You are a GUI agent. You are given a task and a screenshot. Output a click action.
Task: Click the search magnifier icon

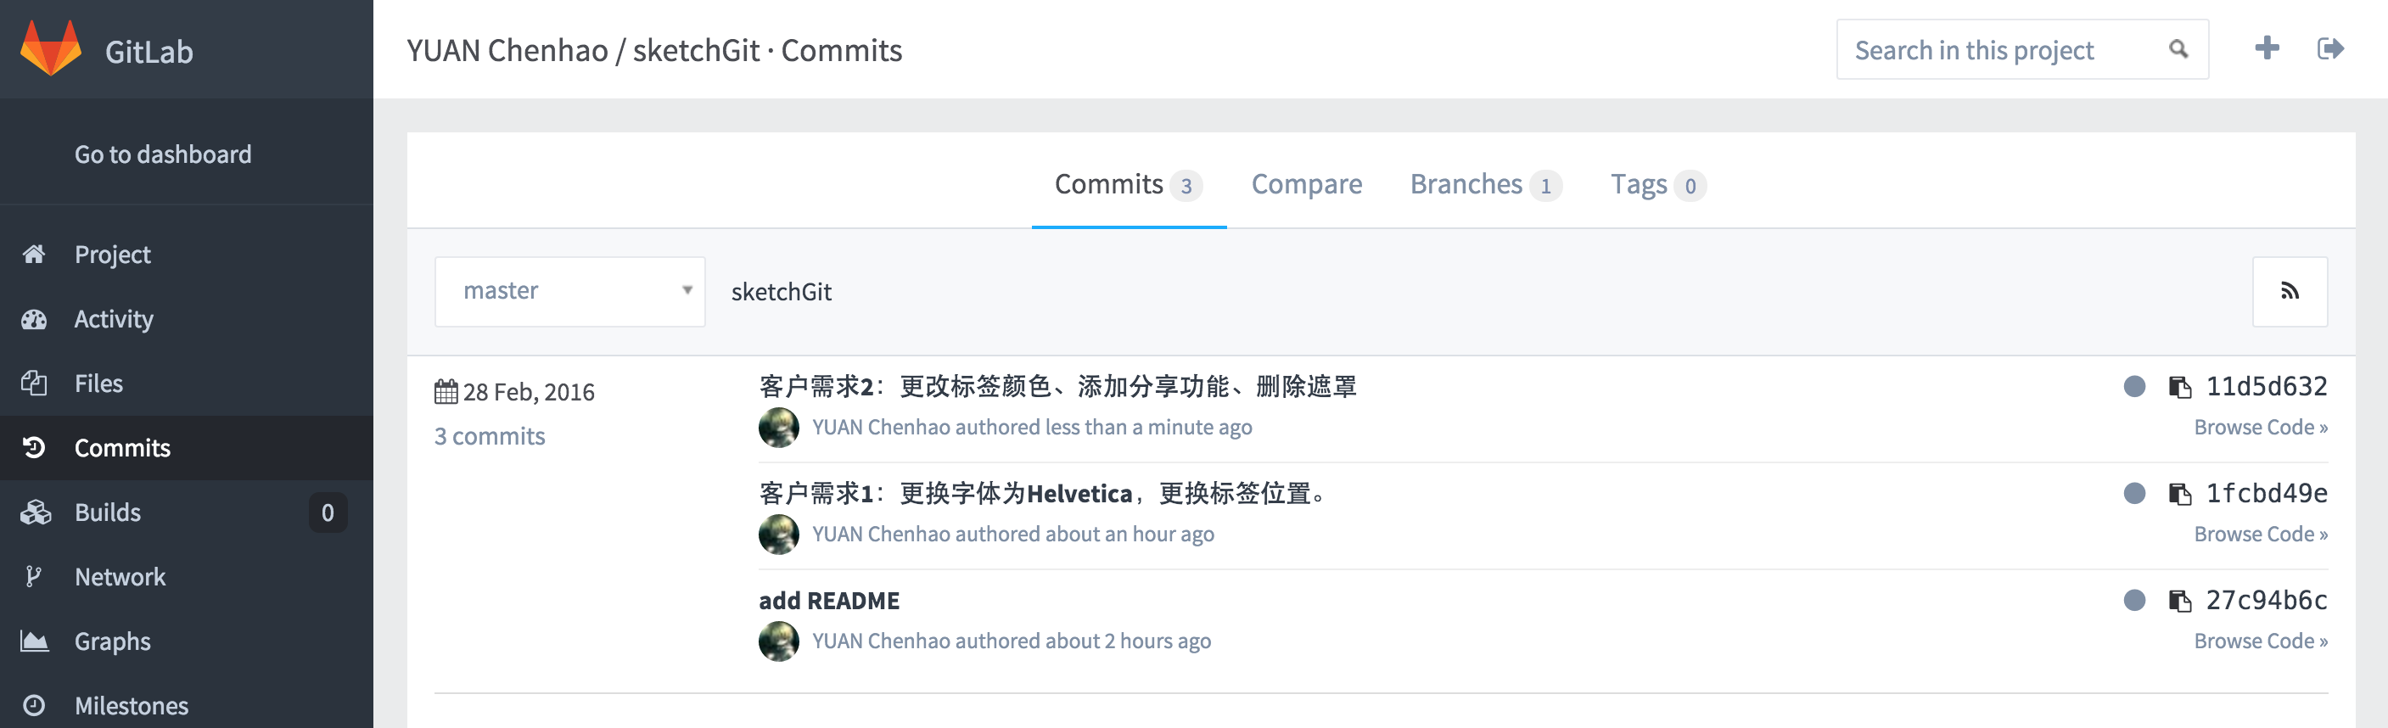click(x=2178, y=49)
